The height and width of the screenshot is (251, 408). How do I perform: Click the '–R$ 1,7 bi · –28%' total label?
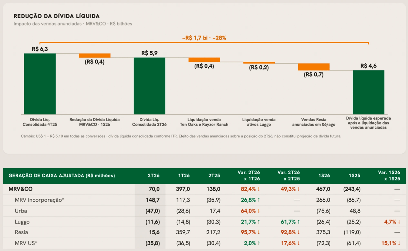click(x=204, y=38)
